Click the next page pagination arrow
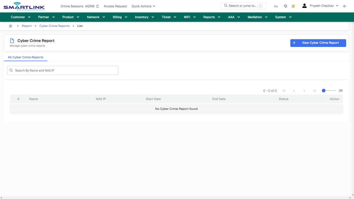This screenshot has width=354, height=199. coord(304,90)
